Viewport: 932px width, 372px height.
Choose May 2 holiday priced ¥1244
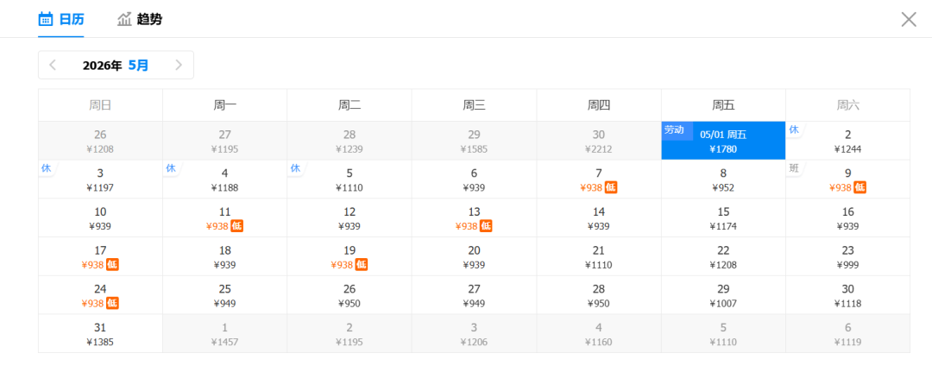pyautogui.click(x=847, y=141)
